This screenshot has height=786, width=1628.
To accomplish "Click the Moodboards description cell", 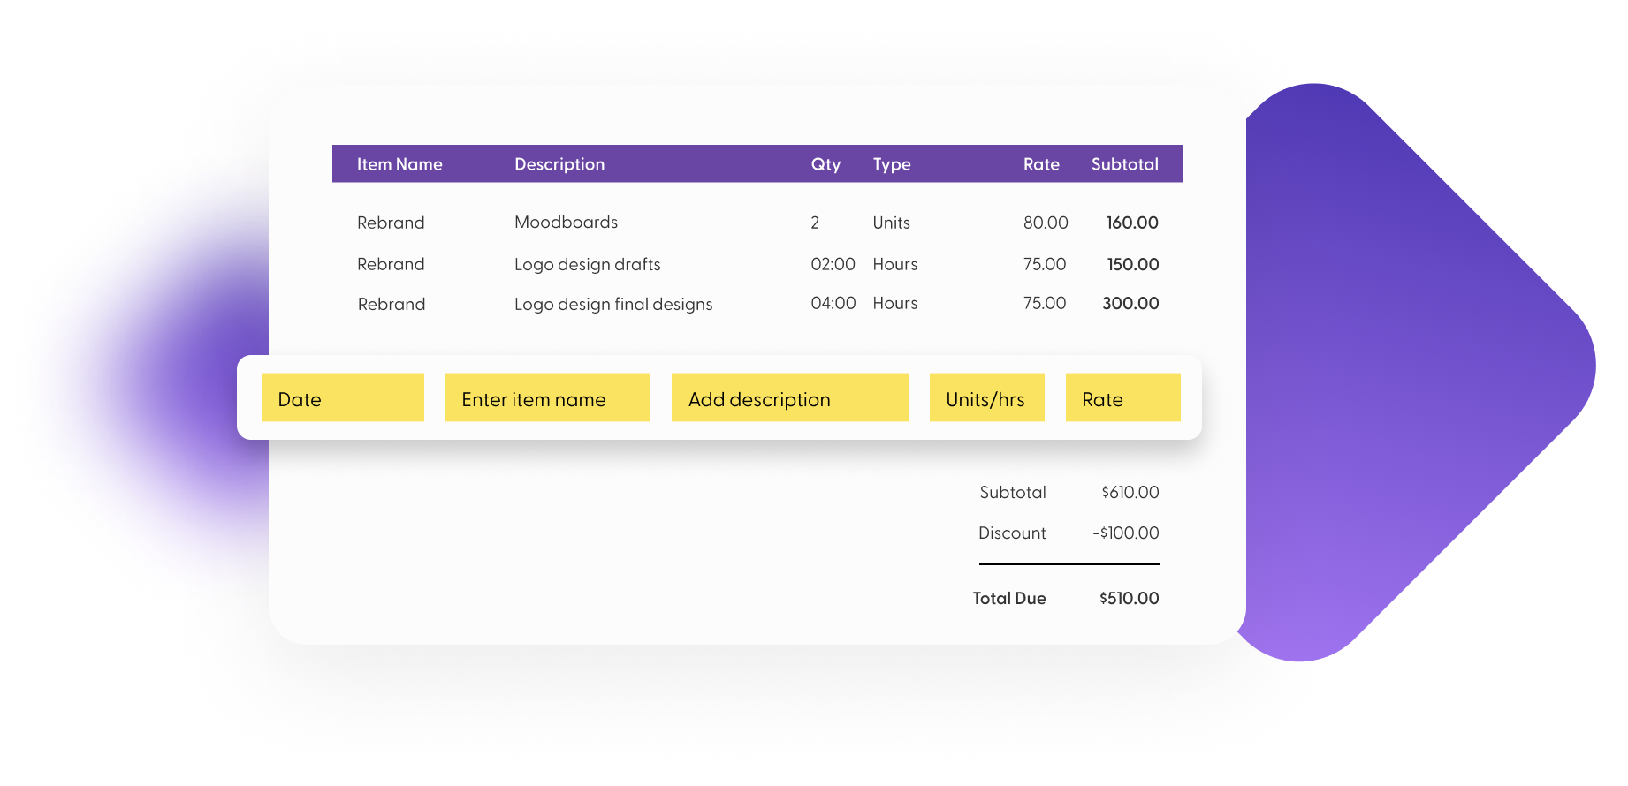I will click(x=567, y=223).
